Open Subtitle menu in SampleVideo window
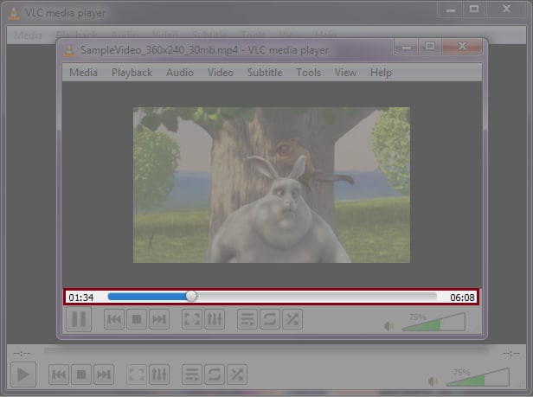This screenshot has width=533, height=397. (265, 73)
